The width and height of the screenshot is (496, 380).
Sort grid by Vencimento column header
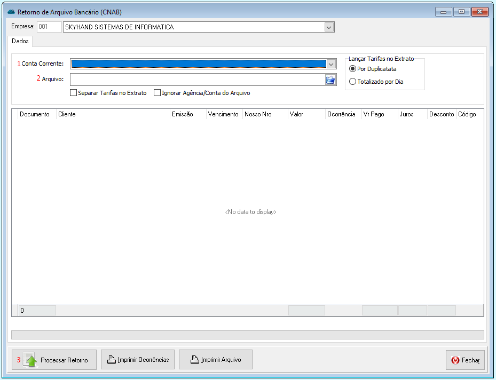223,114
